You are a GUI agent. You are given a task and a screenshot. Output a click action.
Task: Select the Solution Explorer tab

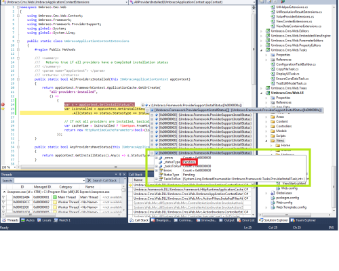coord(273,220)
